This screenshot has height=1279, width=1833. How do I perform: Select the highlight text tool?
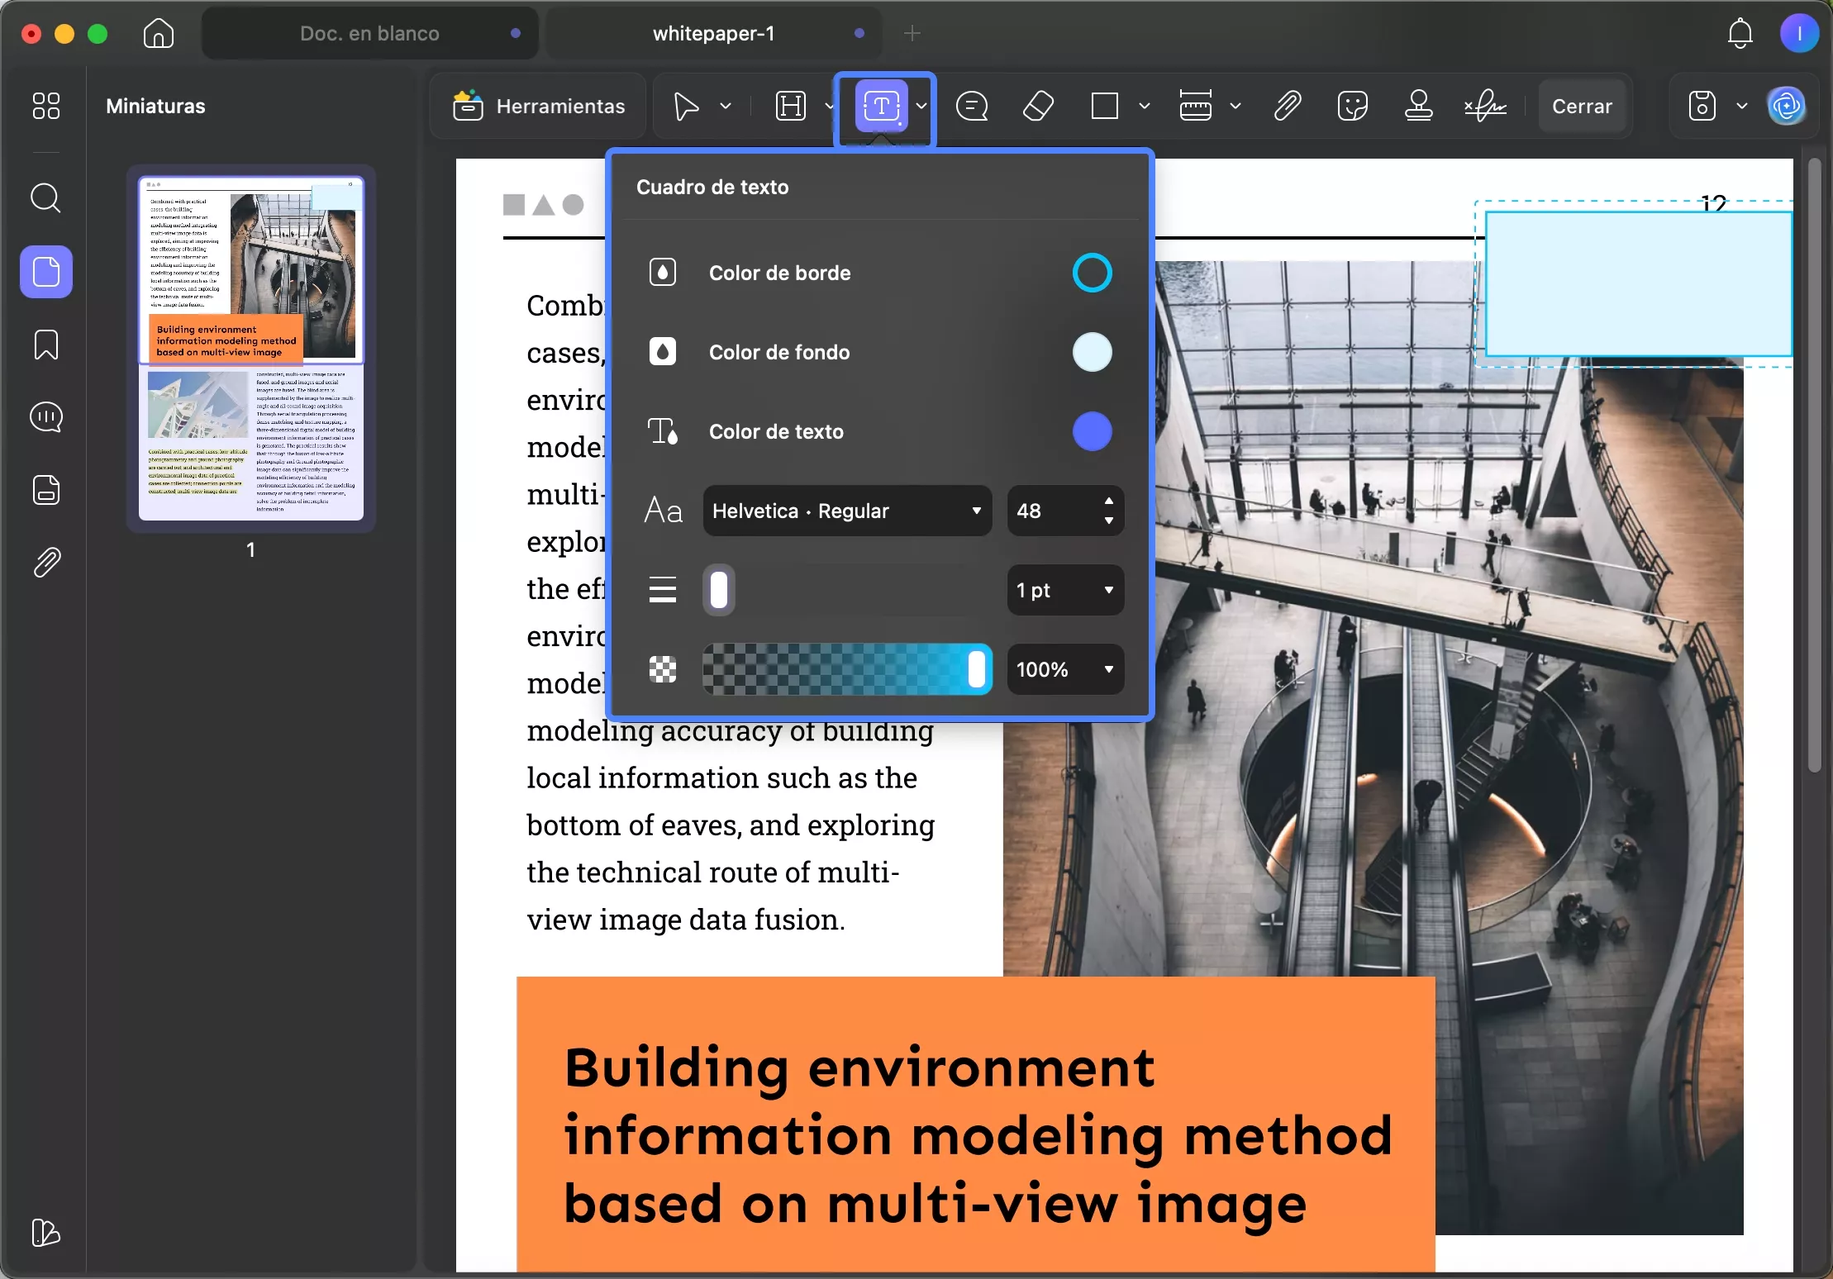tap(791, 107)
